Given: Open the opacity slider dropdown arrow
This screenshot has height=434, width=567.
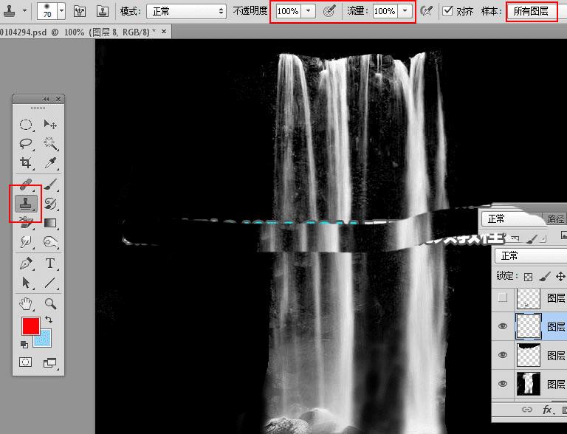Looking at the screenshot, I should click(308, 11).
